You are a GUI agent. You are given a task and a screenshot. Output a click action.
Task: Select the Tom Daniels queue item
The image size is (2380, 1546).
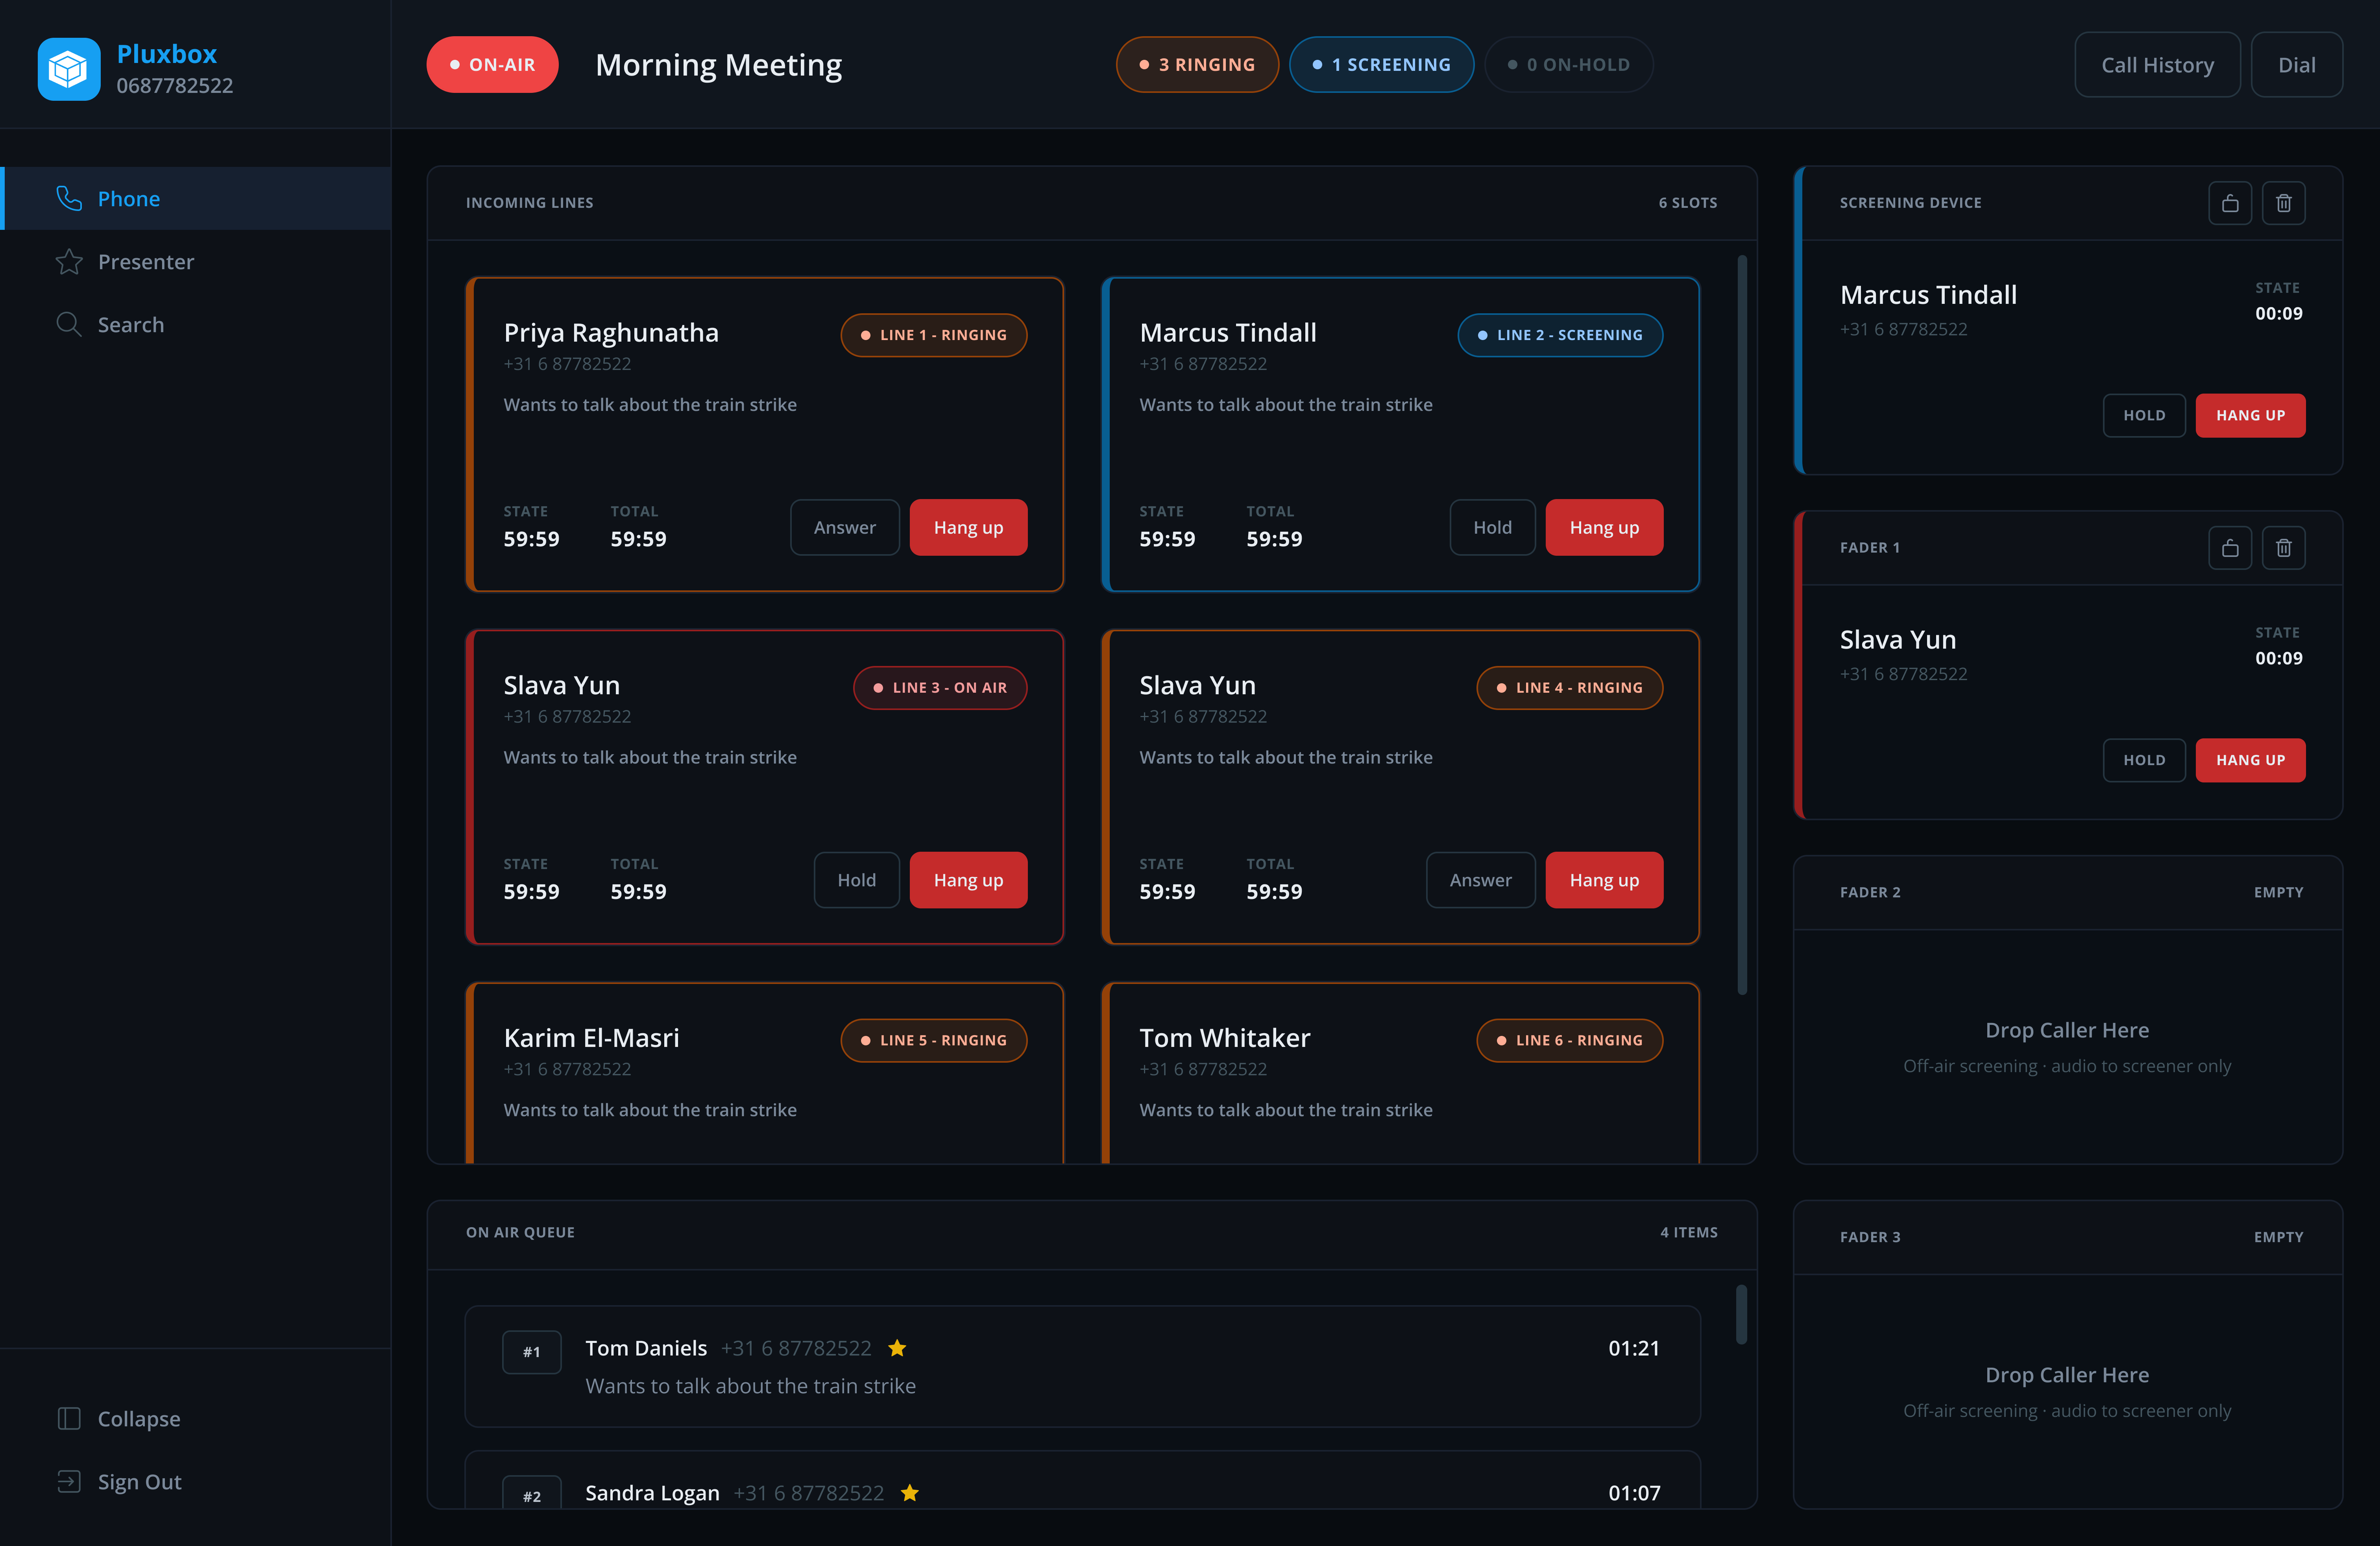(1082, 1367)
